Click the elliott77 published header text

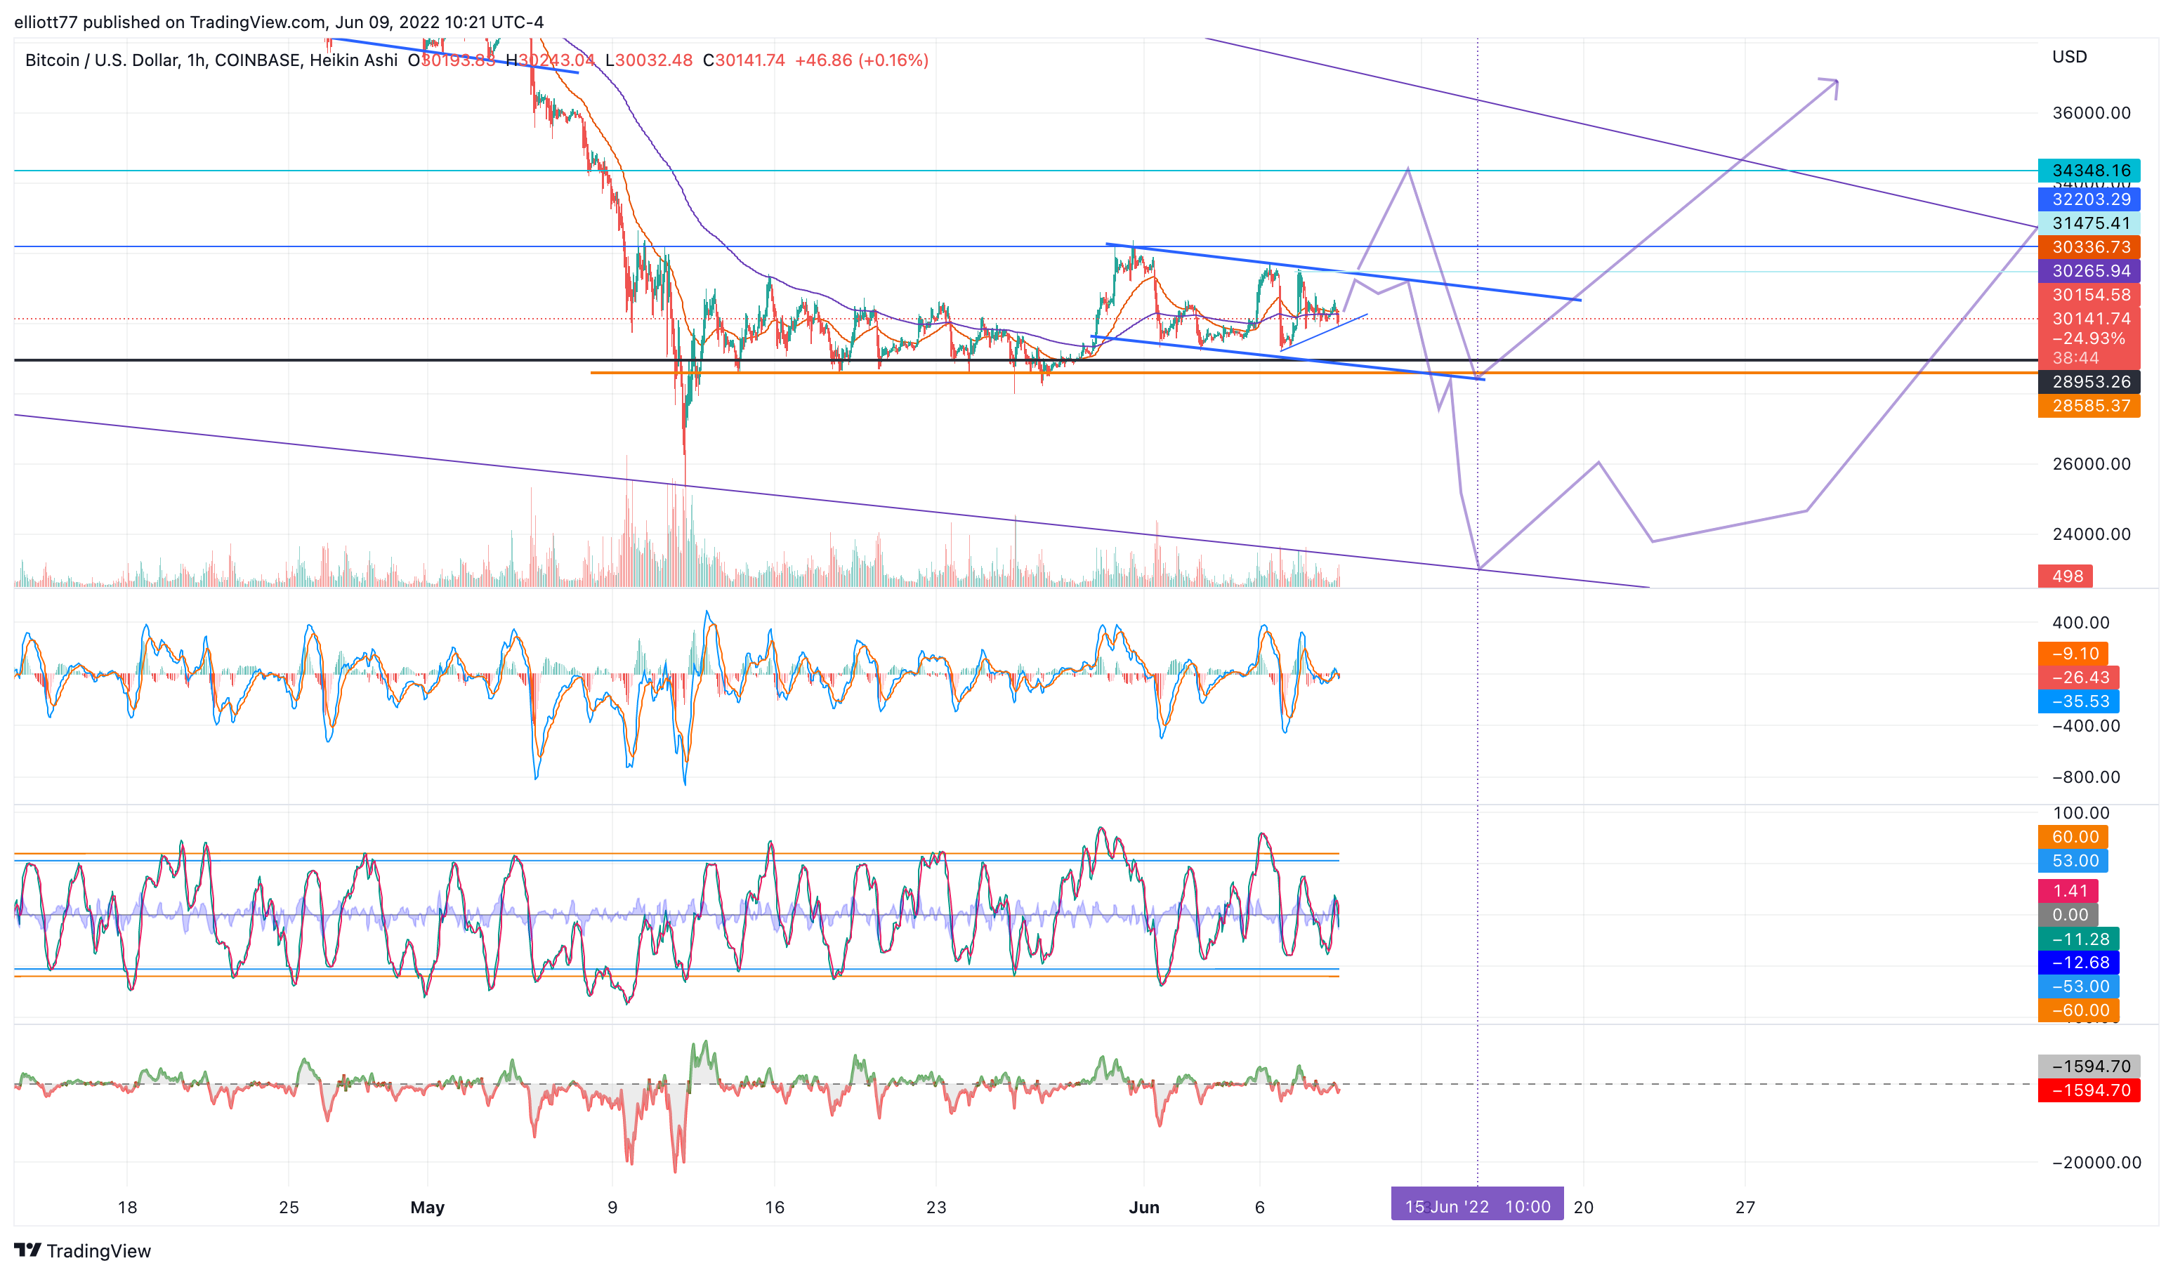279,22
